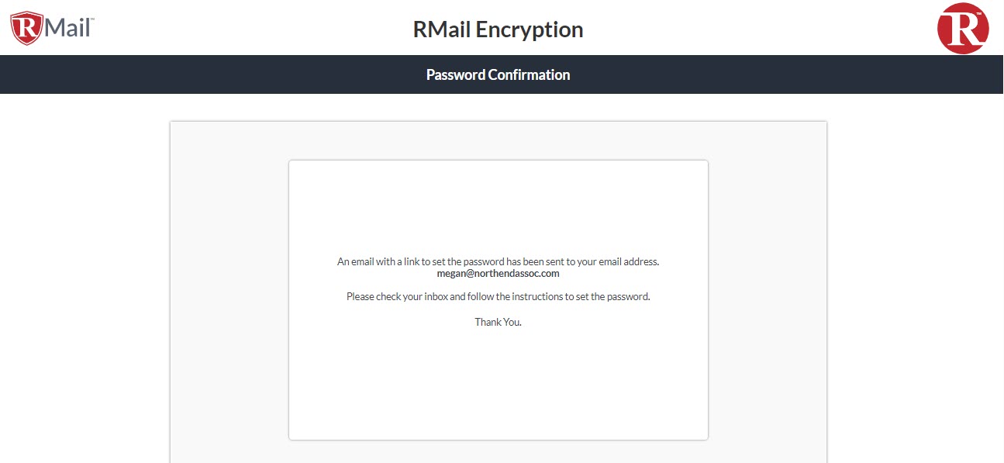
Task: Click the TM mark on red R circle
Action: [x=979, y=14]
